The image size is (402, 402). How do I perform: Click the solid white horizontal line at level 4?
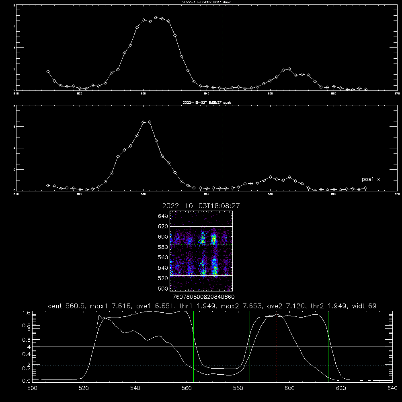click(x=212, y=347)
